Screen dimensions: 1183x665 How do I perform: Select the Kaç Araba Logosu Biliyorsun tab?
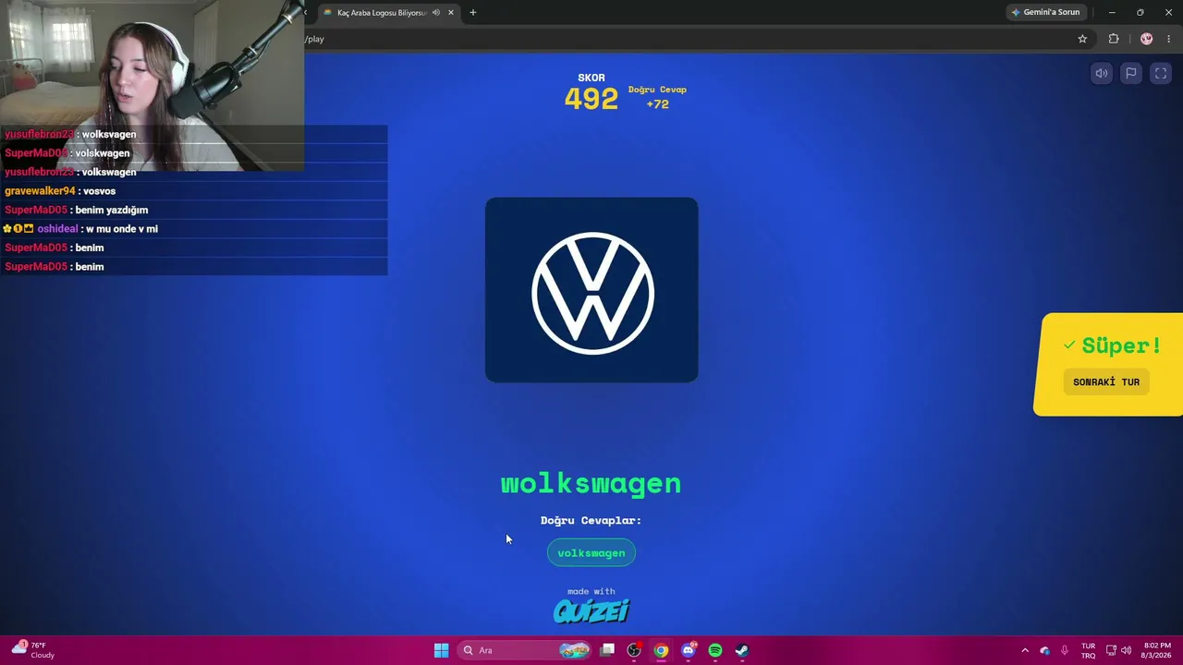(389, 12)
